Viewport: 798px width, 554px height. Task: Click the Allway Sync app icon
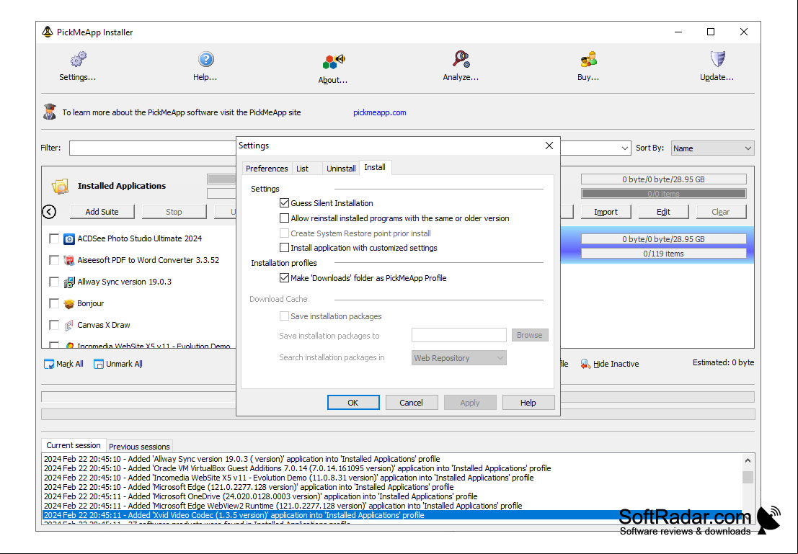[x=68, y=282]
